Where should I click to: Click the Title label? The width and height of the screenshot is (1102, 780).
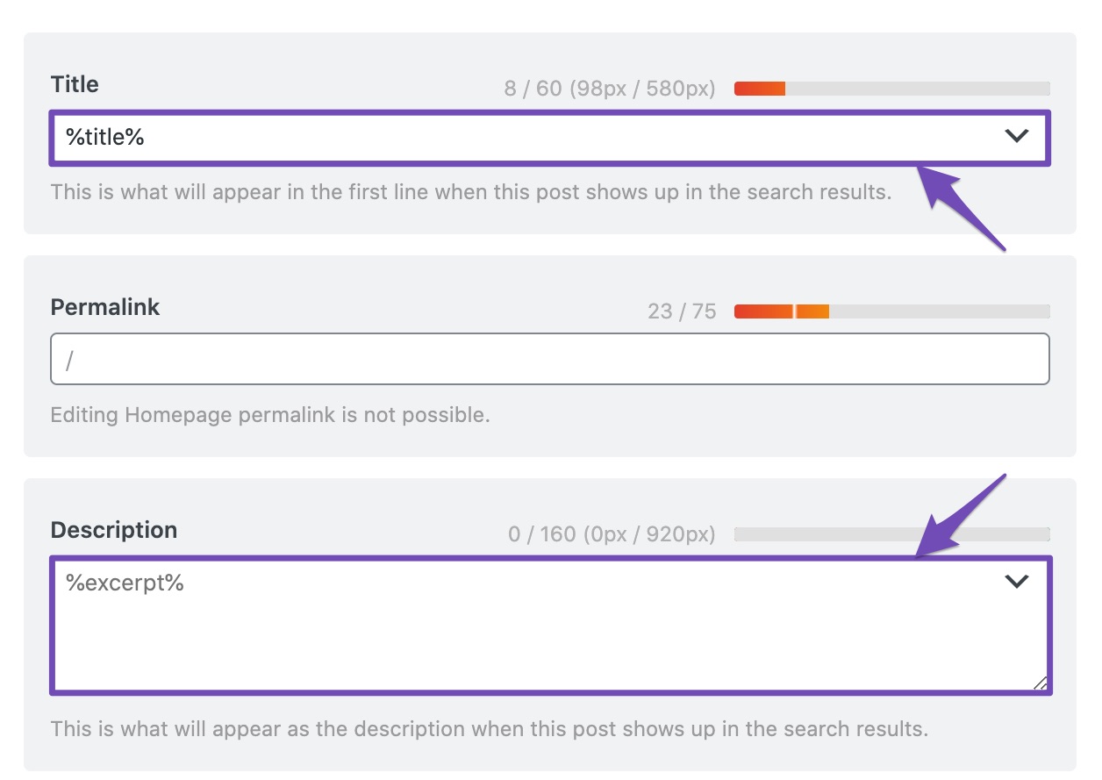tap(75, 85)
